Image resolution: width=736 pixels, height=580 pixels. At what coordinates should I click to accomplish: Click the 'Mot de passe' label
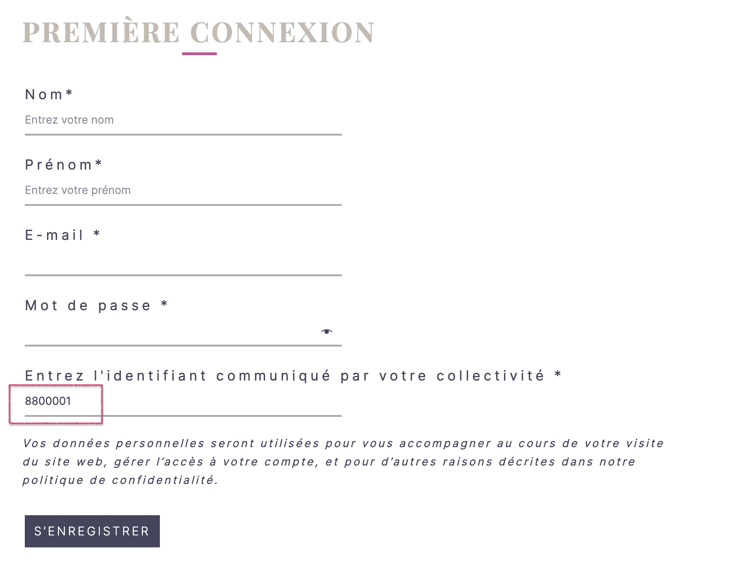88,306
